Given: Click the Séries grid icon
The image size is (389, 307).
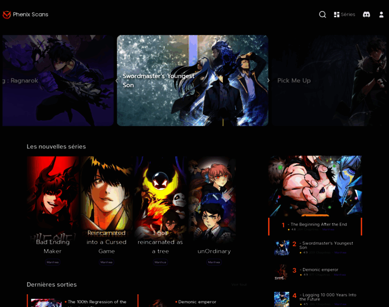Looking at the screenshot, I should [x=337, y=15].
